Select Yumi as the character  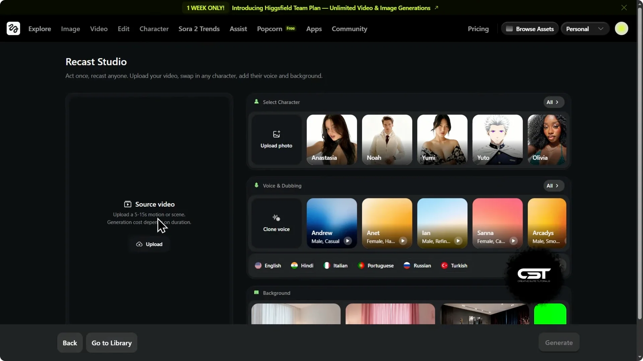[x=442, y=139]
